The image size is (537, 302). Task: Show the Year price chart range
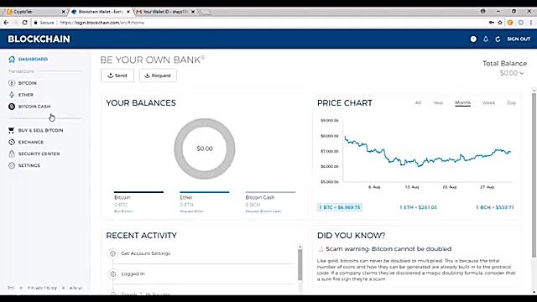(438, 102)
